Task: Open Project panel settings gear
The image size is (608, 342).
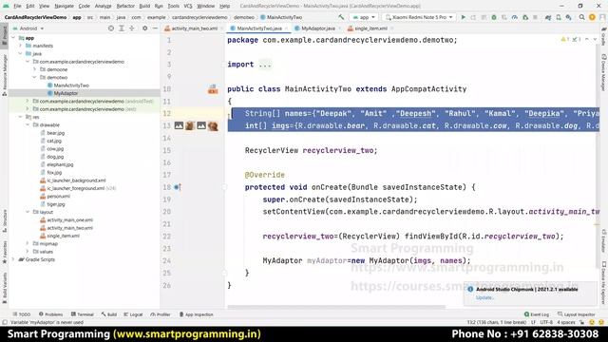Action: (144, 28)
